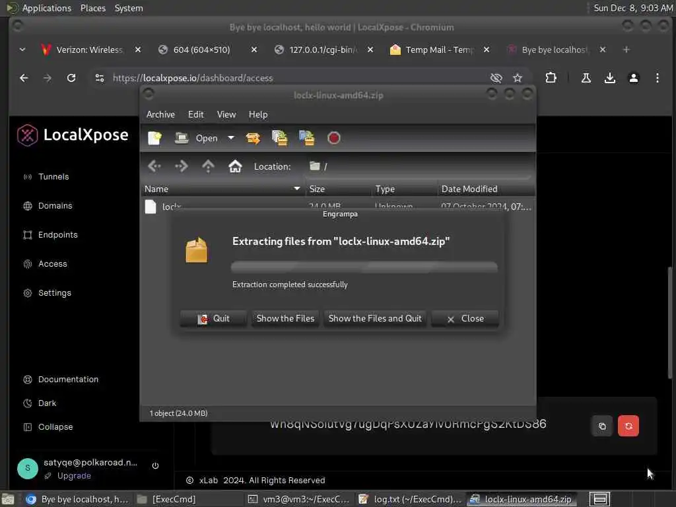The image size is (676, 507).
Task: Go forward in archive location history
Action: 181,166
